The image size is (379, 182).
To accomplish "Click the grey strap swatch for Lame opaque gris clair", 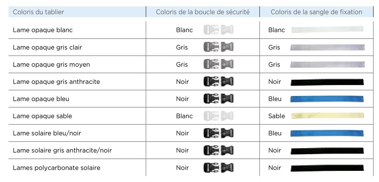I will [327, 47].
